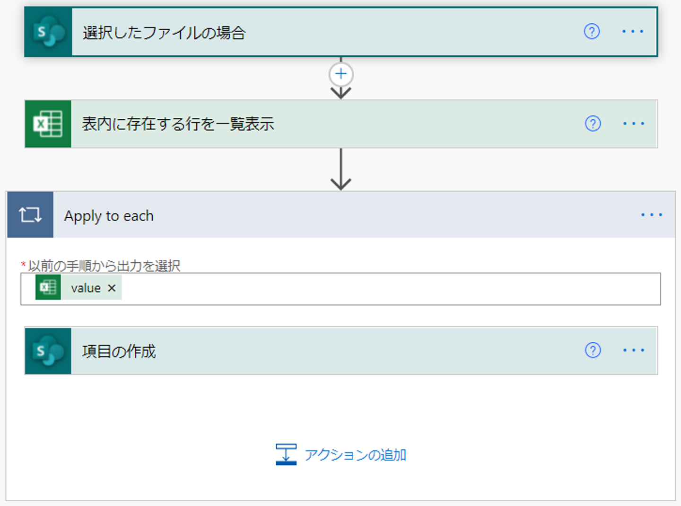The height and width of the screenshot is (506, 681).
Task: Open Apply to each ellipsis menu
Action: [651, 215]
